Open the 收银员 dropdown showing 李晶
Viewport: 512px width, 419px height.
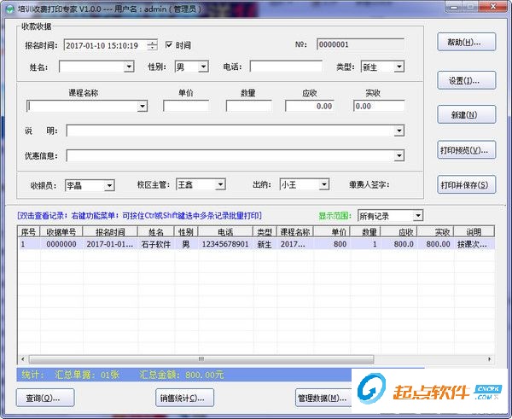coord(108,184)
